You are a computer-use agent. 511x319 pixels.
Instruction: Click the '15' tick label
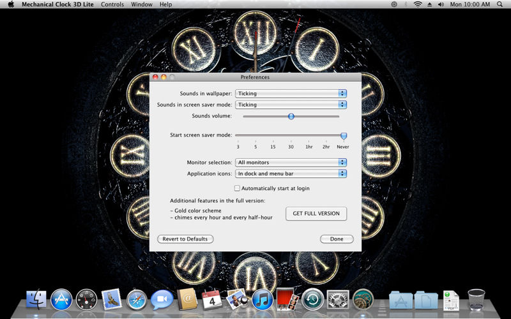pos(273,147)
